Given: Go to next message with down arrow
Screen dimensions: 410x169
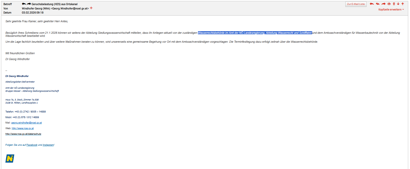Looking at the screenshot, I should pyautogui.click(x=398, y=4).
